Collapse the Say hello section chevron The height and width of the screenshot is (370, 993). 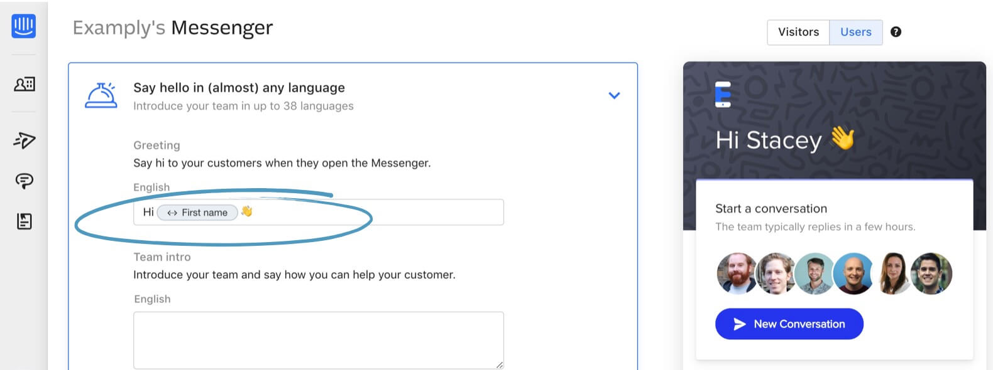coord(614,95)
